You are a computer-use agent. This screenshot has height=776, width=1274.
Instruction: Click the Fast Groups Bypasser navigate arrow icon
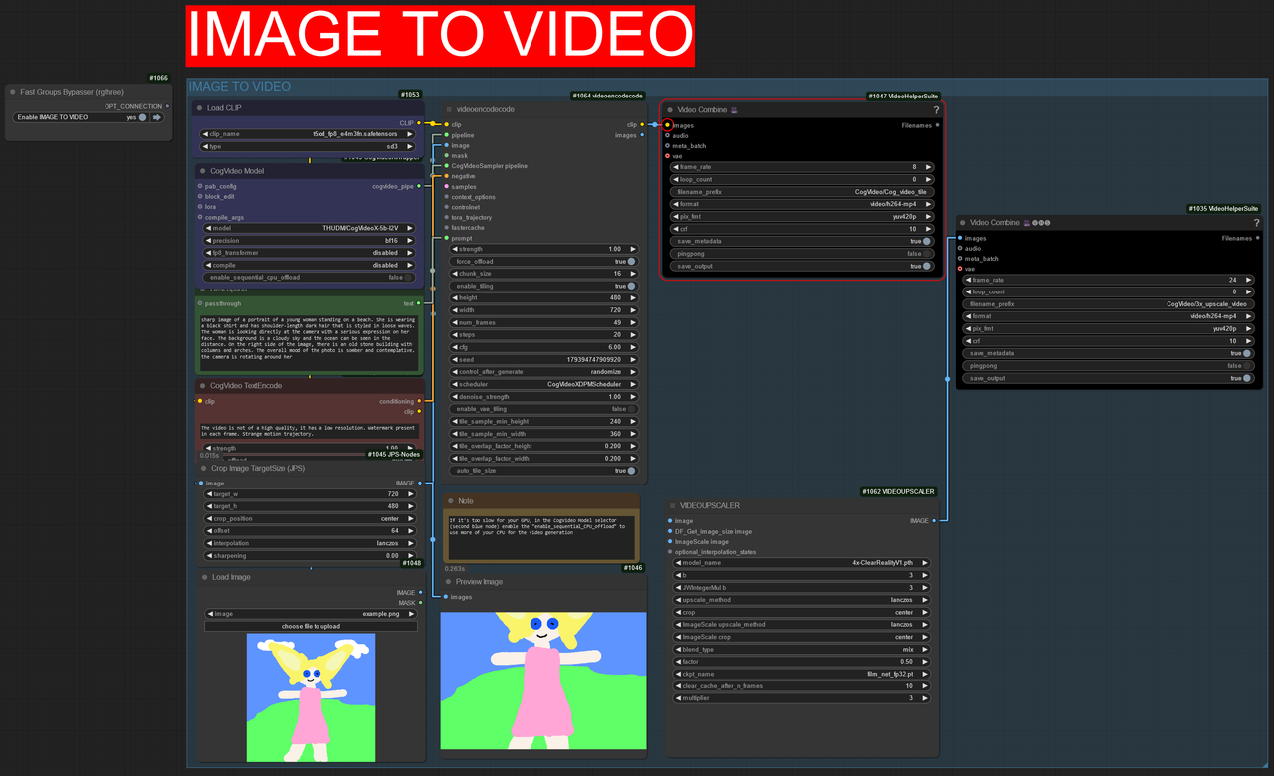click(x=156, y=117)
